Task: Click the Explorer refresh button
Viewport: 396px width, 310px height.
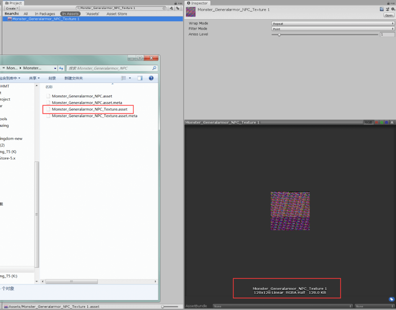Action: pos(61,68)
